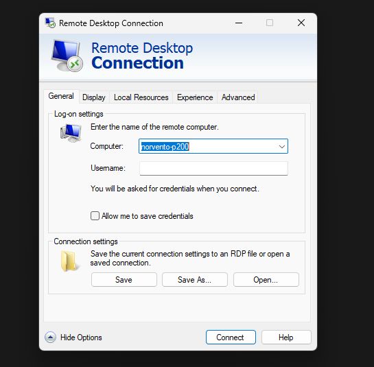Screen dimensions: 374x367
Task: Click the large monitor banner icon
Action: coord(67,56)
